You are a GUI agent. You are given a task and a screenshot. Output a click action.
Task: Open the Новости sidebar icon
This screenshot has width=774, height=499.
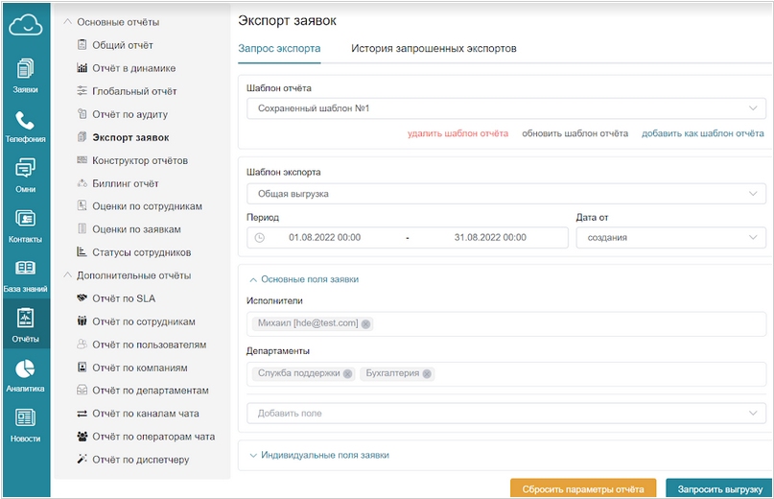tap(25, 425)
